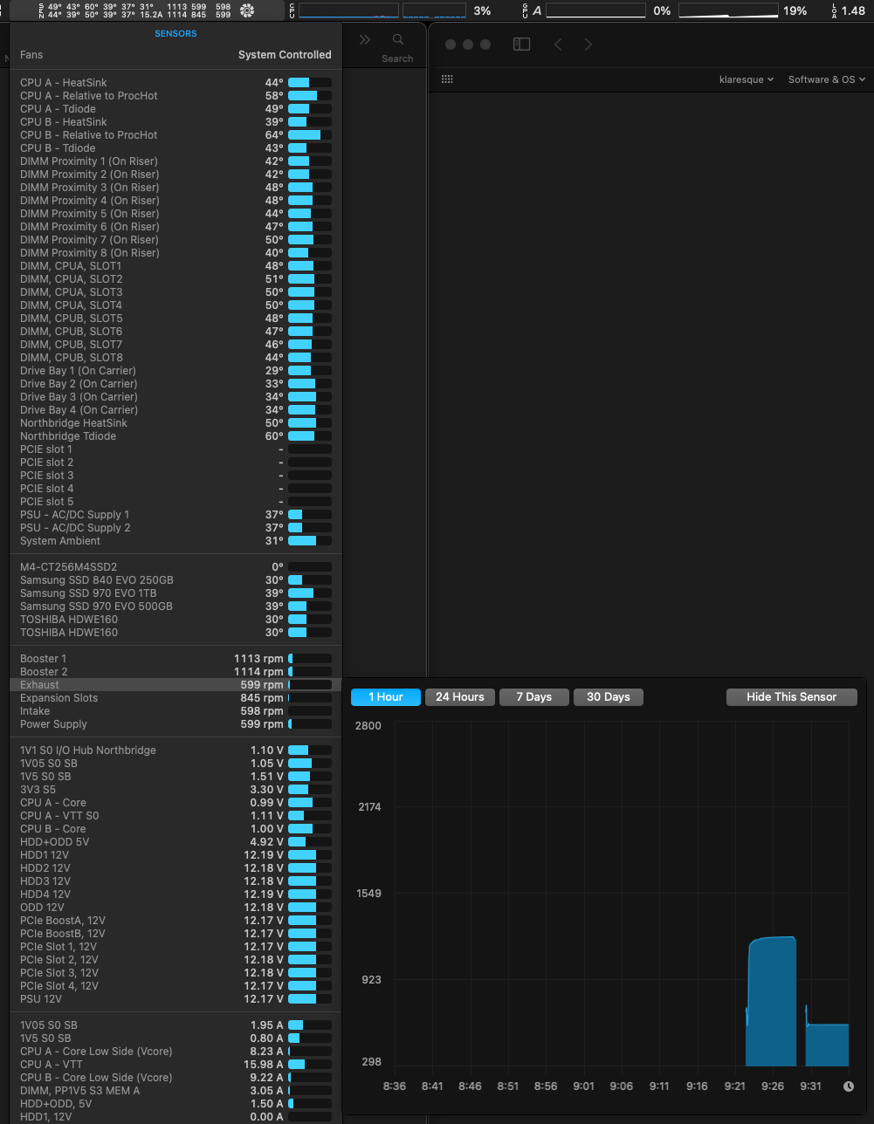Expand the double-chevron toolbar overflow
Viewport: 874px width, 1124px height.
[x=364, y=40]
